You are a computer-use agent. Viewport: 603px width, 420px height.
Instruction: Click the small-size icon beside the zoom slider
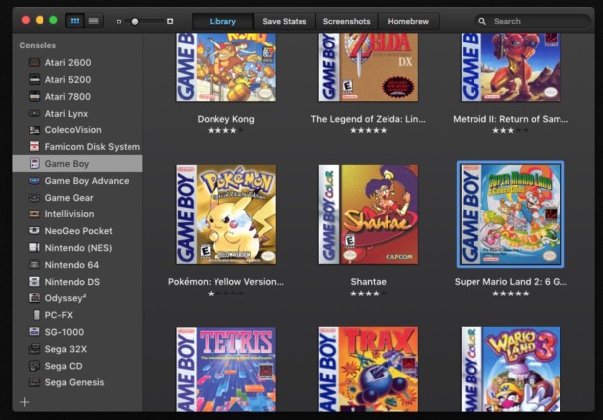point(119,21)
